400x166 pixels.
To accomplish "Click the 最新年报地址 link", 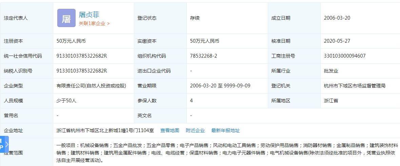I will pos(225,130).
